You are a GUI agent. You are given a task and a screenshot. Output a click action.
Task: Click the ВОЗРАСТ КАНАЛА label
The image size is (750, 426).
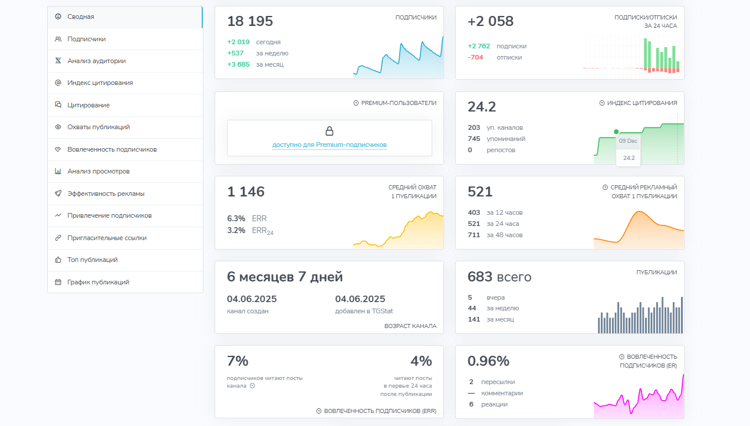tap(410, 326)
